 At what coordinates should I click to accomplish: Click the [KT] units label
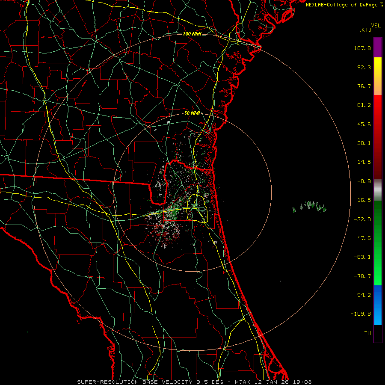pyautogui.click(x=365, y=30)
